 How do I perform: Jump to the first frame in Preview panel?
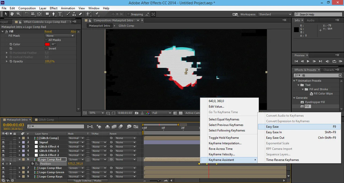coord(296,61)
